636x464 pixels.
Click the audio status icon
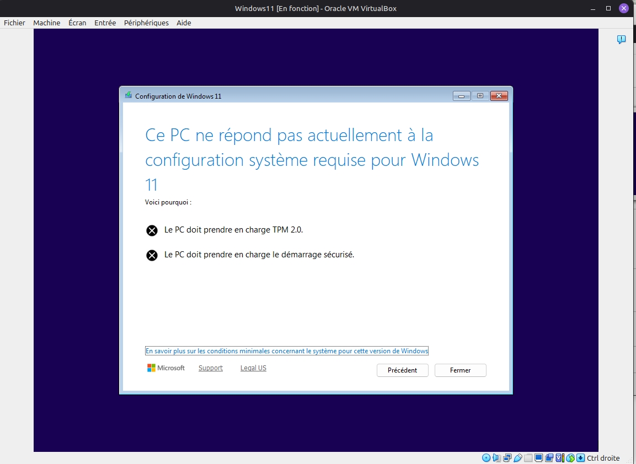point(496,458)
